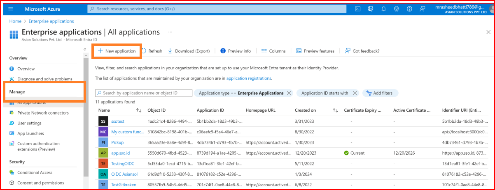Open App launchers in the sidebar
This screenshot has width=495, height=190.
[30, 133]
